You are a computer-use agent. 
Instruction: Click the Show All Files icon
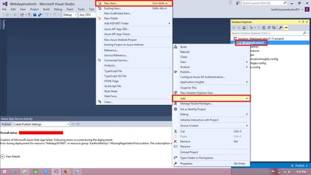click(x=274, y=28)
